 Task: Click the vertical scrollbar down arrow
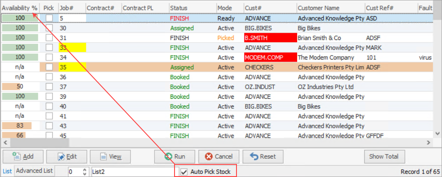(x=437, y=134)
